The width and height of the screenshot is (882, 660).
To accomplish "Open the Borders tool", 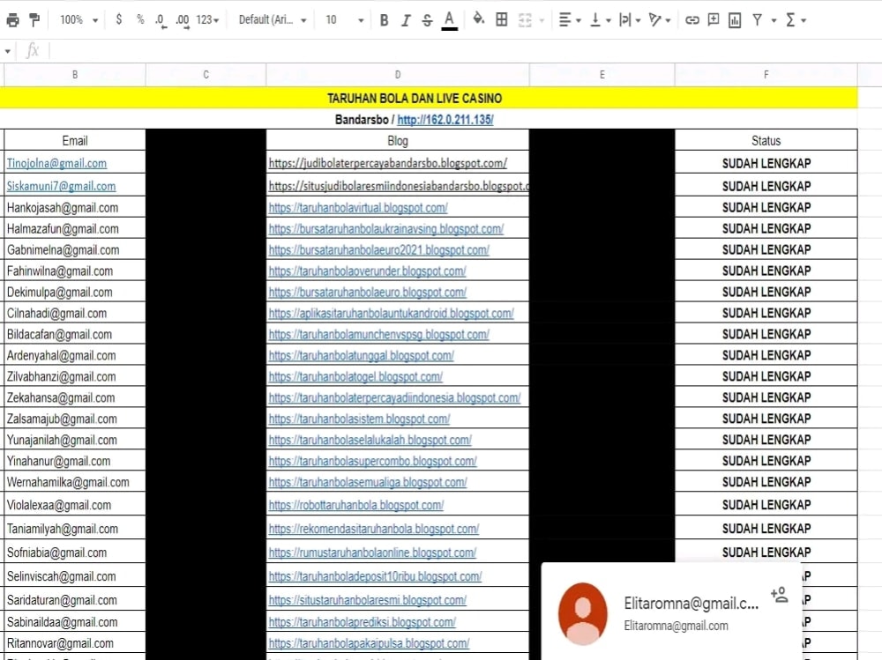I will click(502, 19).
